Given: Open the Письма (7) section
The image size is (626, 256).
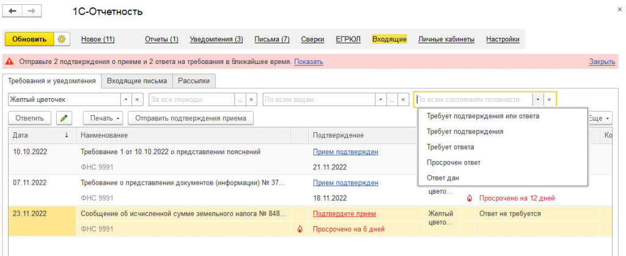Looking at the screenshot, I should [x=272, y=40].
